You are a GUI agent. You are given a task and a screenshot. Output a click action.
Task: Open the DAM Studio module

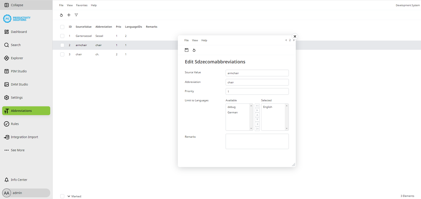(19, 84)
